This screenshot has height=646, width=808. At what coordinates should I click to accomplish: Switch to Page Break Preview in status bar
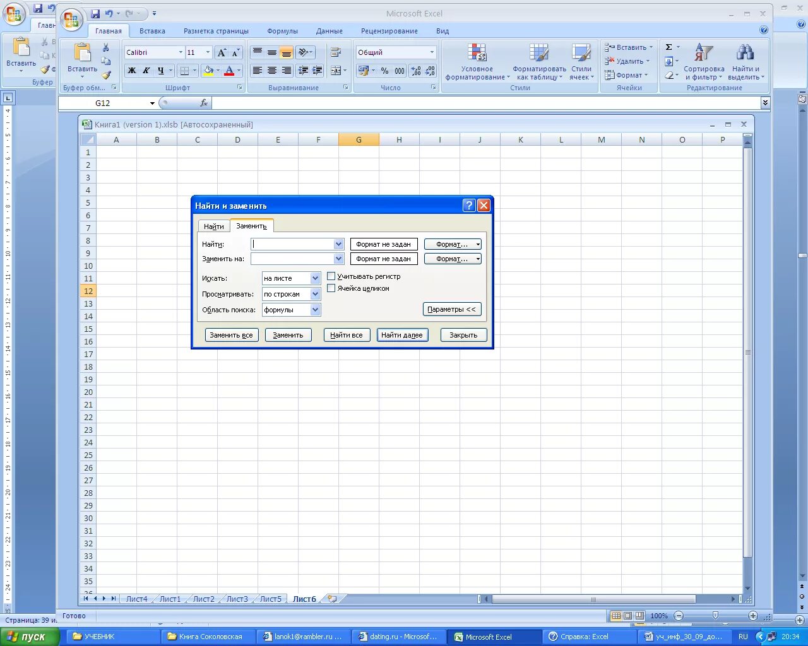pos(639,616)
